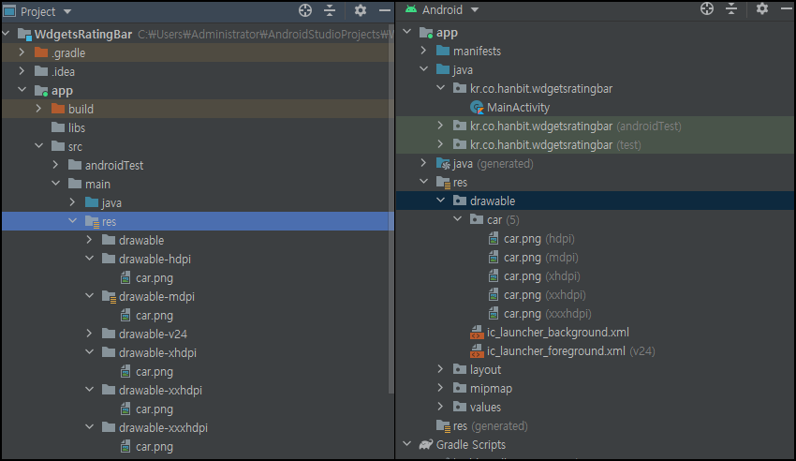796x461 pixels.
Task: Collapse the res folder in Android panel
Action: pos(423,182)
